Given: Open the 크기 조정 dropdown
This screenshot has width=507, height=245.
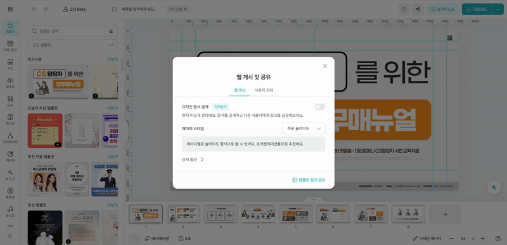Looking at the screenshot, I should click(x=178, y=9).
